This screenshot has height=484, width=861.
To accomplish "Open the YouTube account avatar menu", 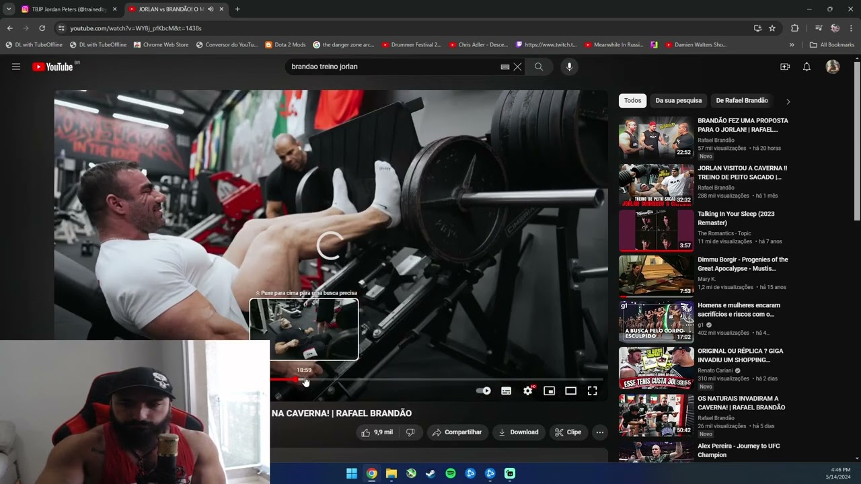I will coord(833,67).
